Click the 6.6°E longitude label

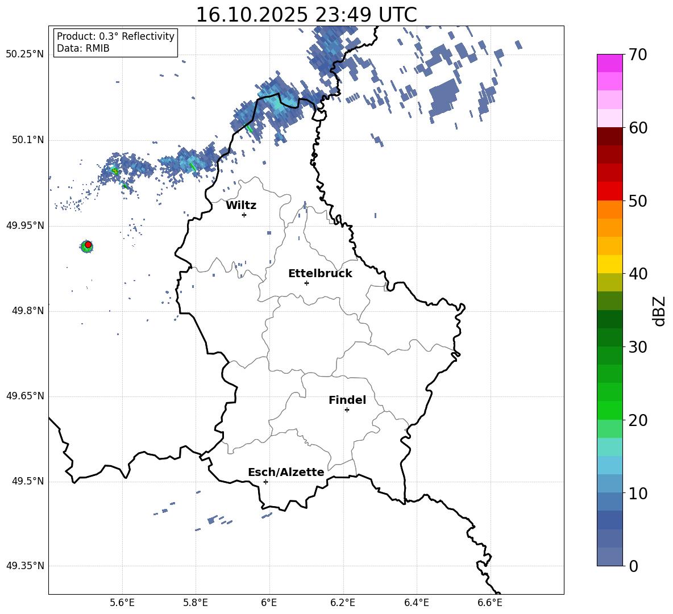(x=490, y=603)
